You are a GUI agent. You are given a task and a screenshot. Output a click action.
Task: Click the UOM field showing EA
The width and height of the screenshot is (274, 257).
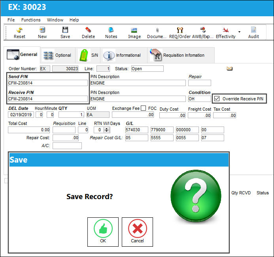pos(98,115)
